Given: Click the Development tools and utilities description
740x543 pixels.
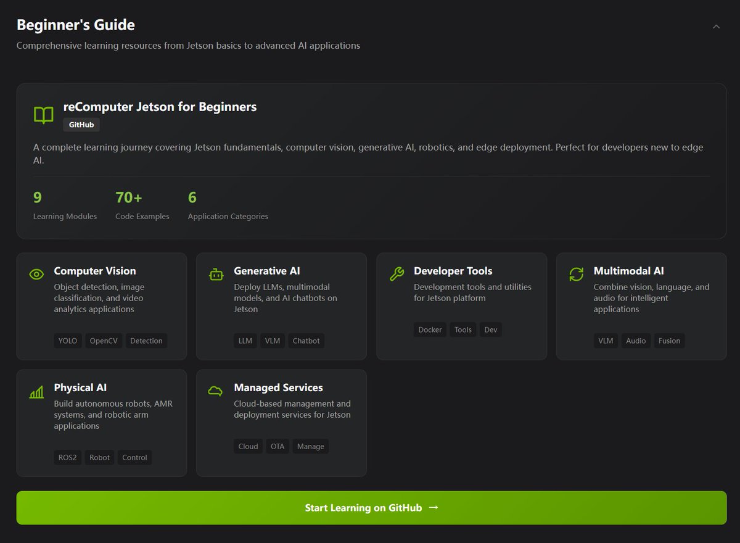Looking at the screenshot, I should coord(472,292).
